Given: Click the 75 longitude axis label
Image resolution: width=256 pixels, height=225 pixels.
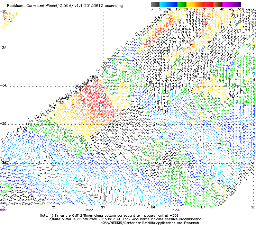Looking at the screenshot, I should (3, 207).
